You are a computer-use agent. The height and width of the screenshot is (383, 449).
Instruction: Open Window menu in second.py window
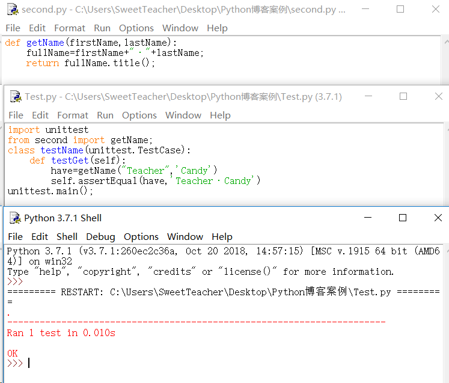tap(180, 28)
